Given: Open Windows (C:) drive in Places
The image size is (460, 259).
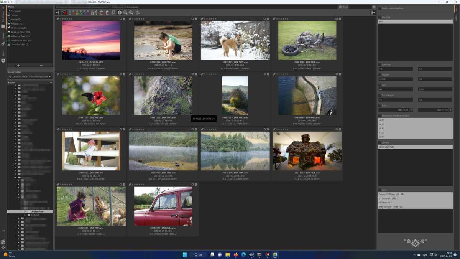Looking at the screenshot, I should click(16, 24).
